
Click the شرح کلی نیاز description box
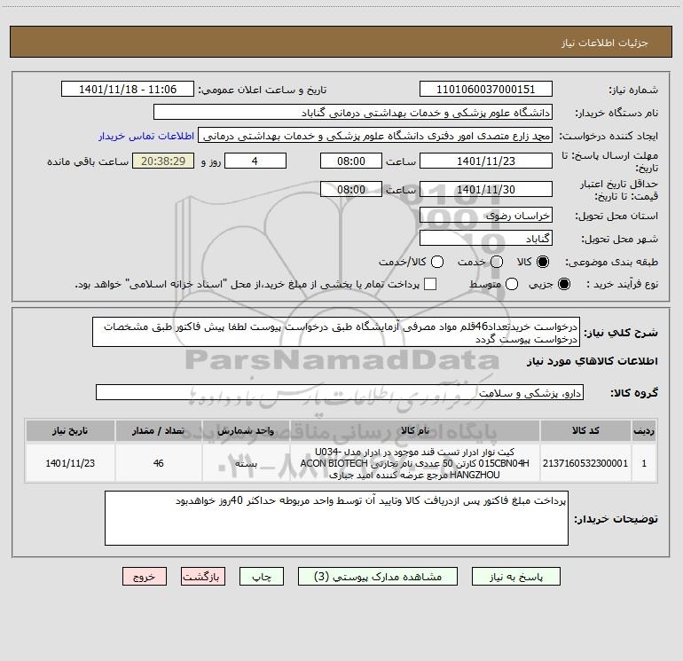coord(336,333)
